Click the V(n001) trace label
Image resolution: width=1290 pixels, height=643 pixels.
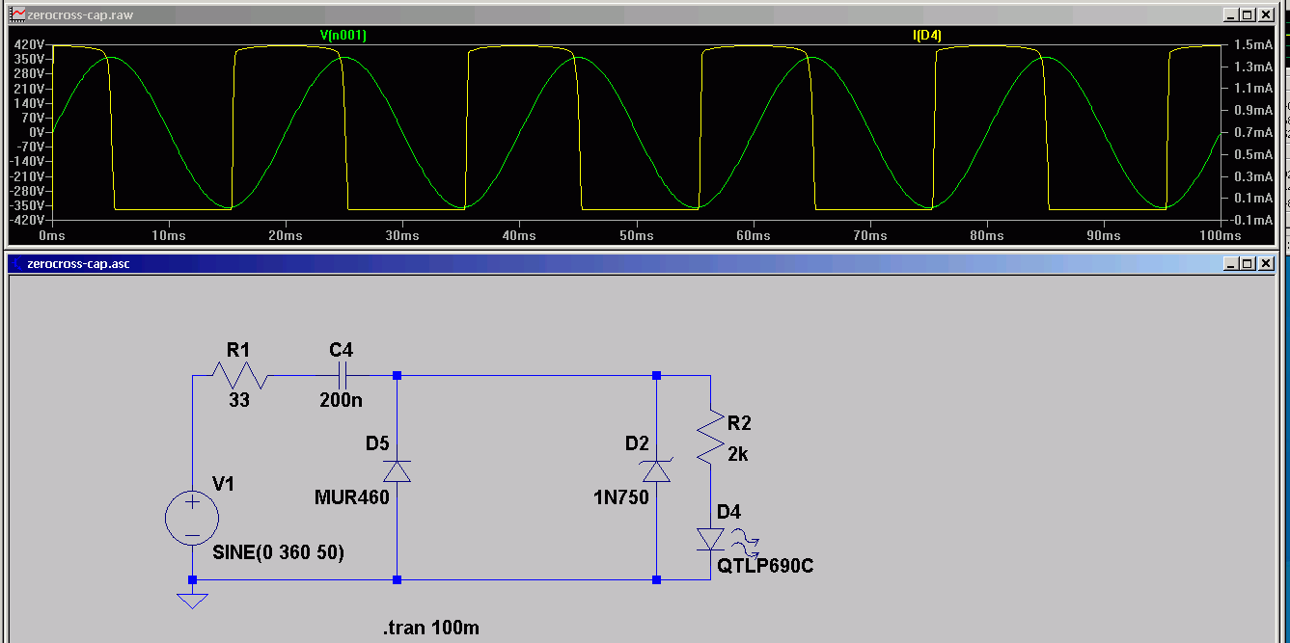pyautogui.click(x=343, y=35)
